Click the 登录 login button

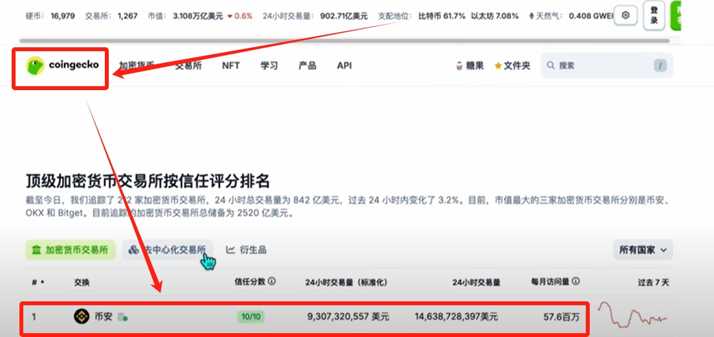pos(653,16)
